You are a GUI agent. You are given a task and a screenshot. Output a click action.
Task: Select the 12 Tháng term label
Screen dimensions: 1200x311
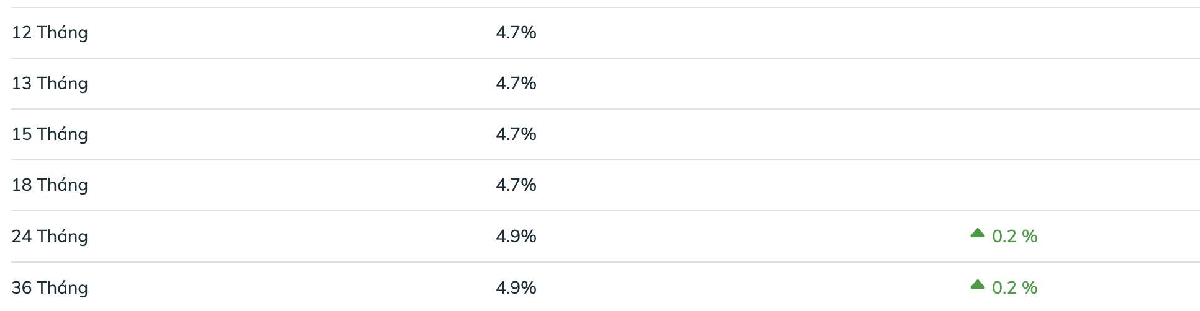click(50, 32)
